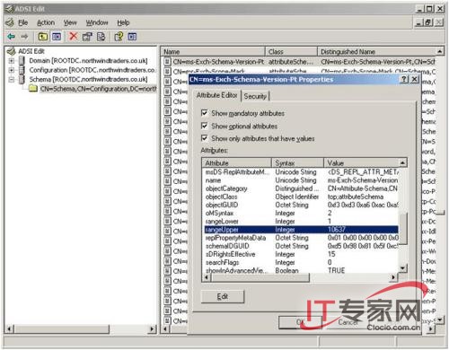Screen dimensions: 449x350
Task: Open the File menu
Action: point(23,22)
